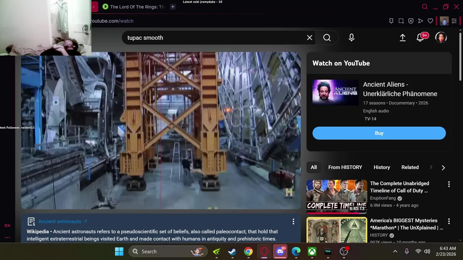Image resolution: width=463 pixels, height=260 pixels.
Task: Open Xbox app from taskbar
Action: pos(312,251)
